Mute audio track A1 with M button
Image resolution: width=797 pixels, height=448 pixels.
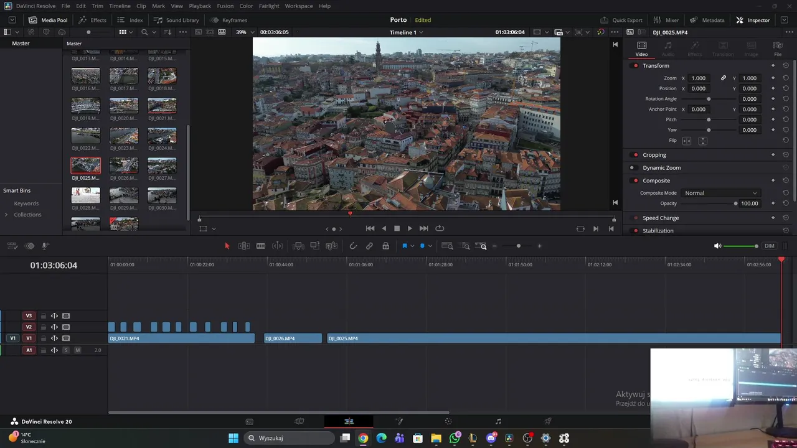click(77, 350)
